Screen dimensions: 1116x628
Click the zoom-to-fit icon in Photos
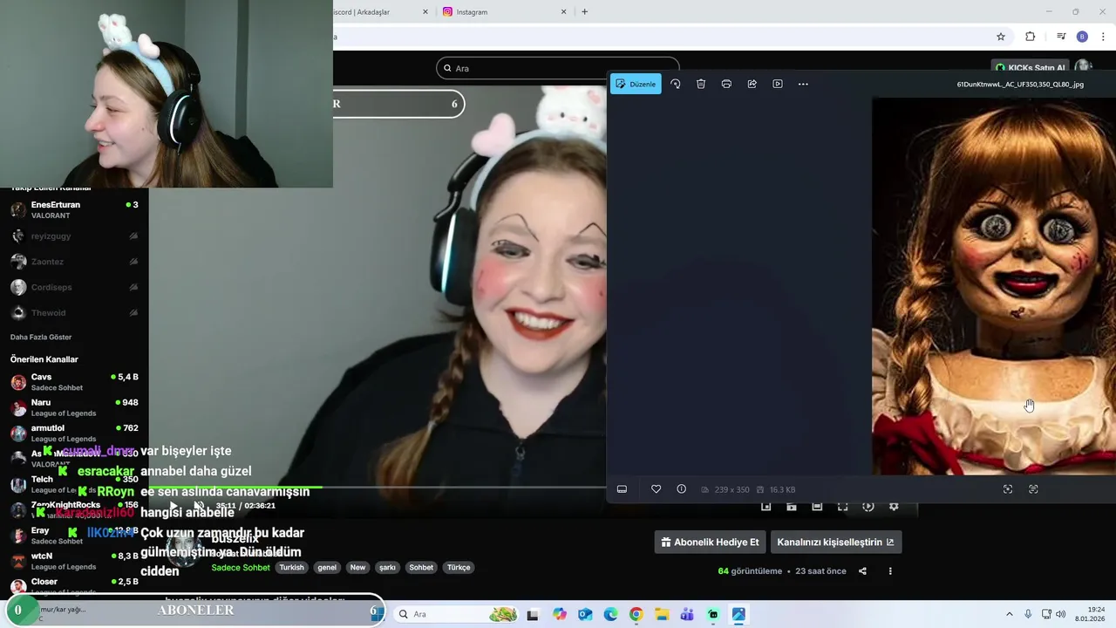pyautogui.click(x=1008, y=489)
